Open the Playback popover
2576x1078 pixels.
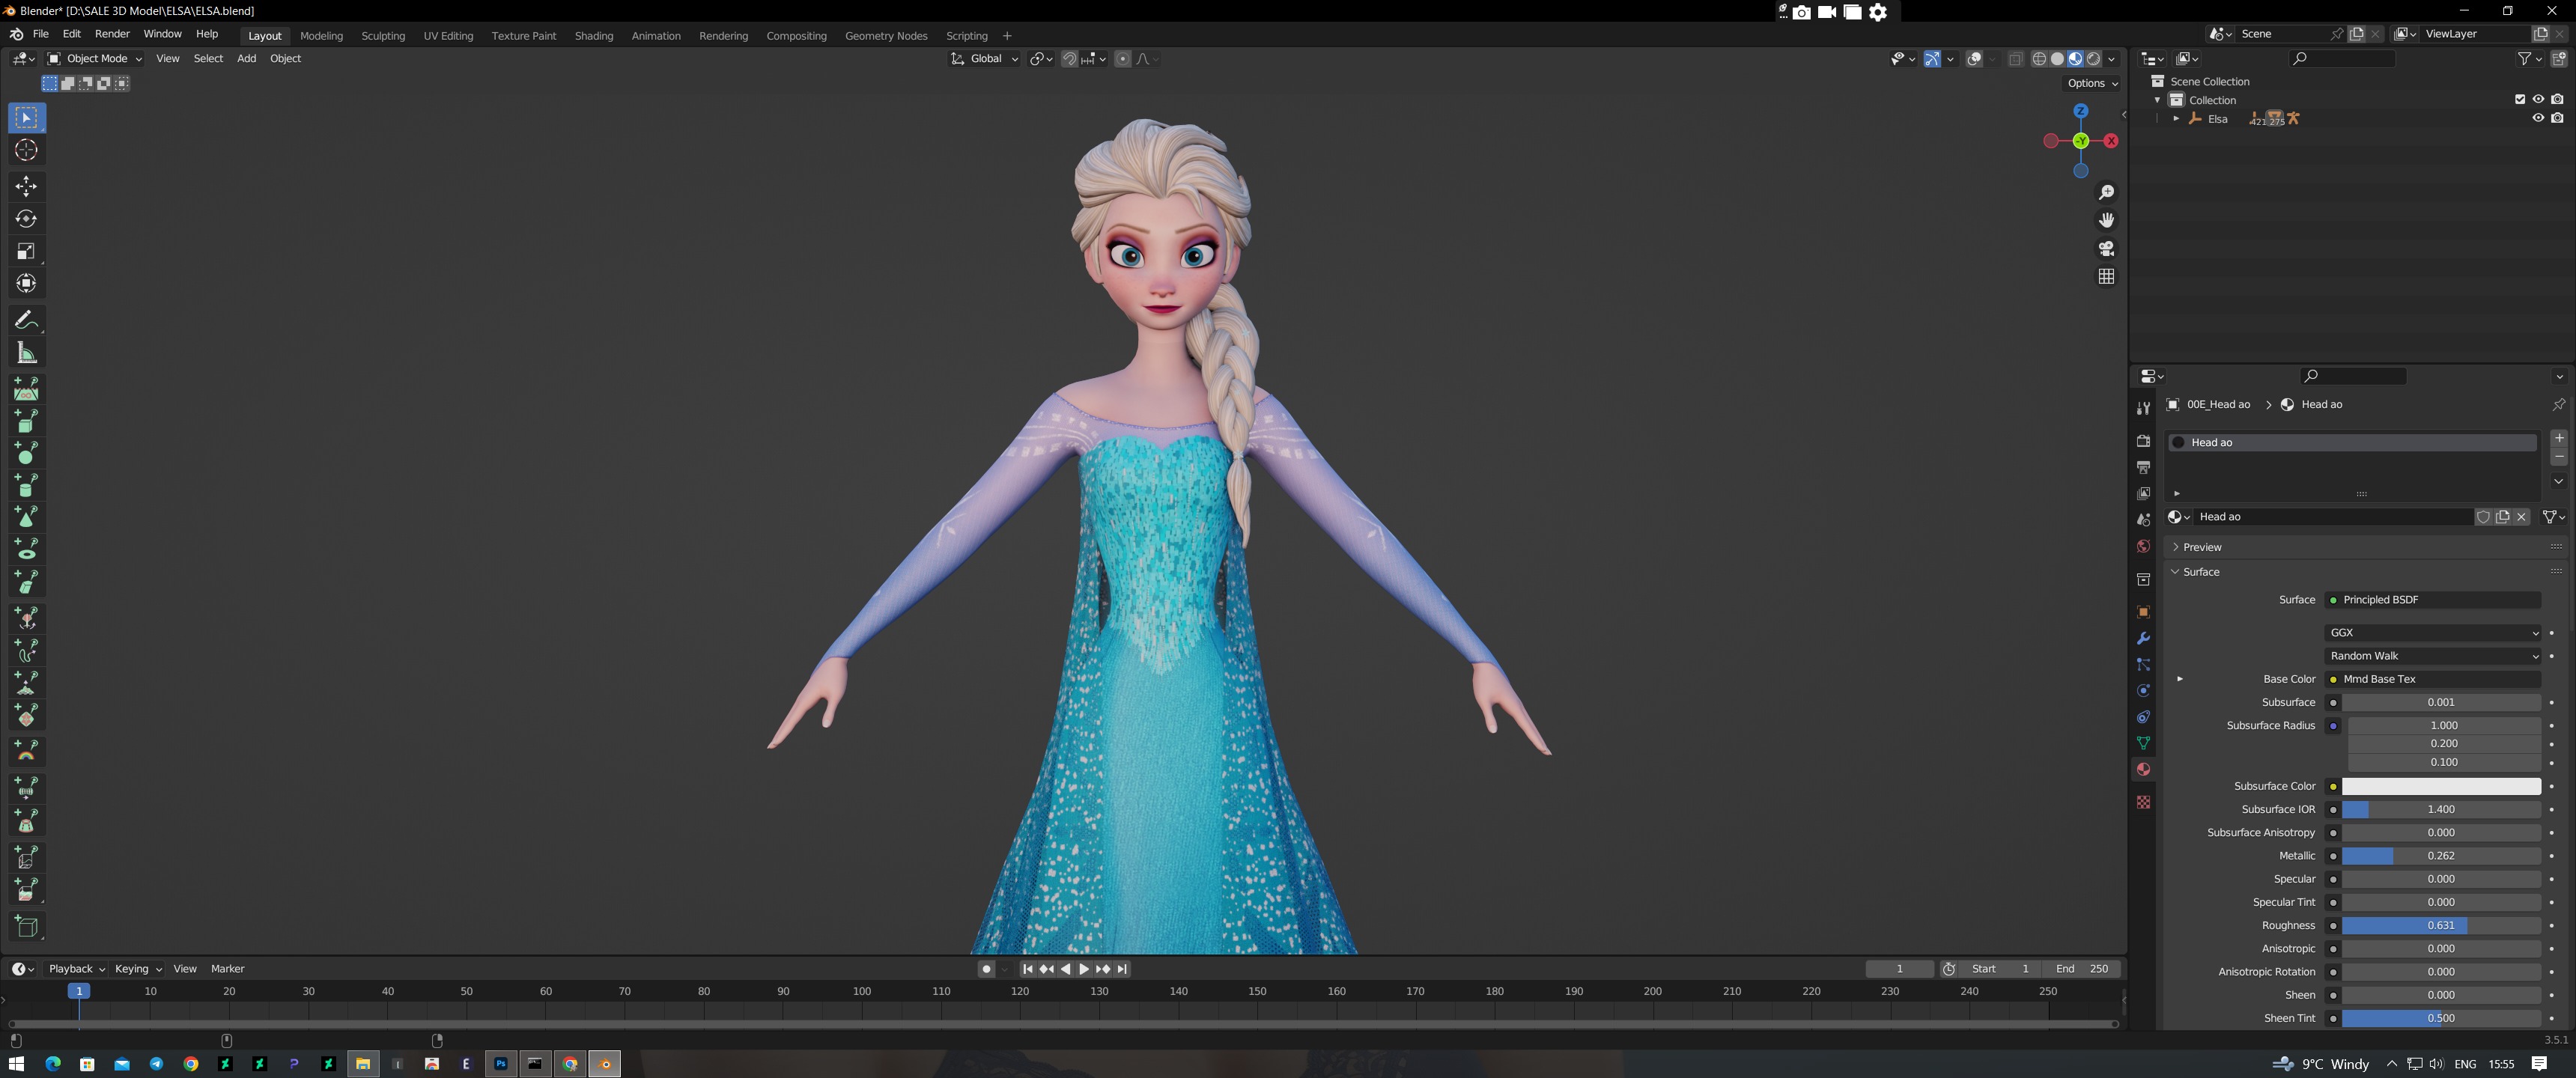point(76,969)
